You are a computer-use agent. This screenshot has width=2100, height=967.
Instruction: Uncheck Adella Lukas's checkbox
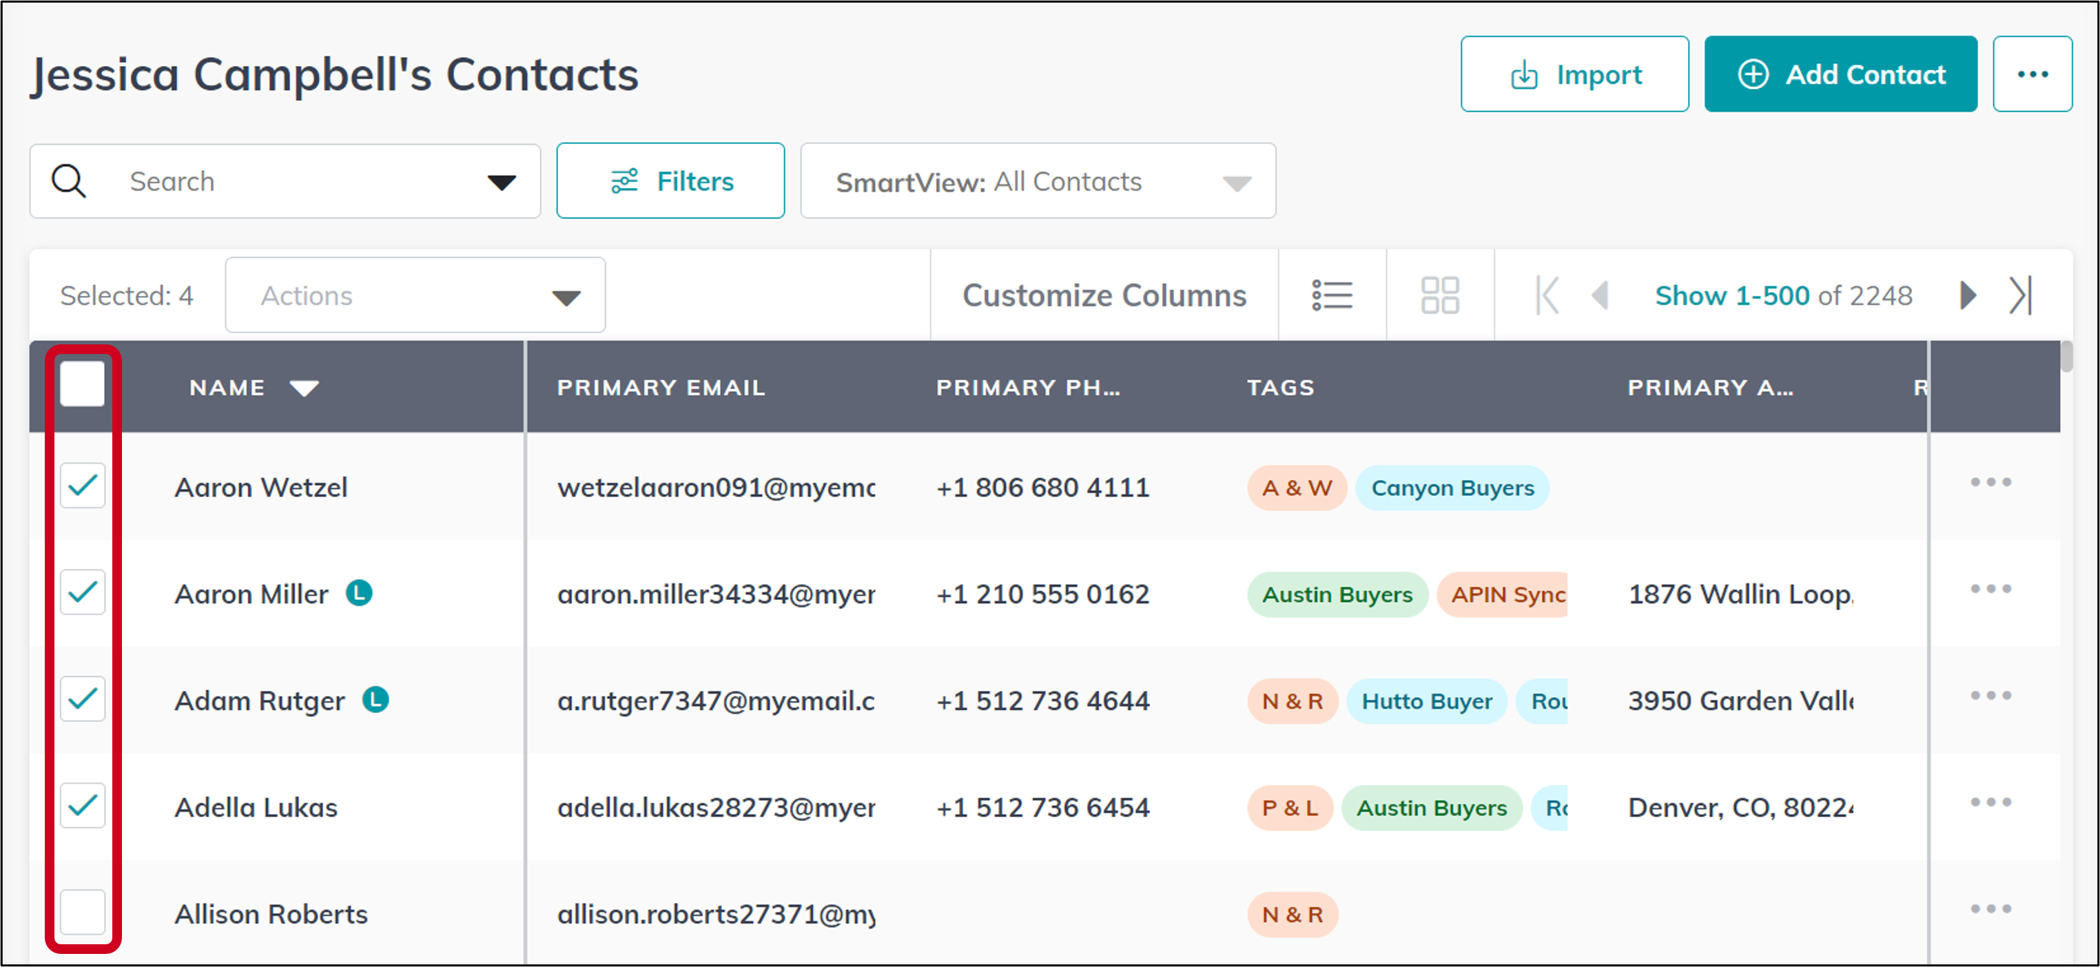(x=83, y=806)
